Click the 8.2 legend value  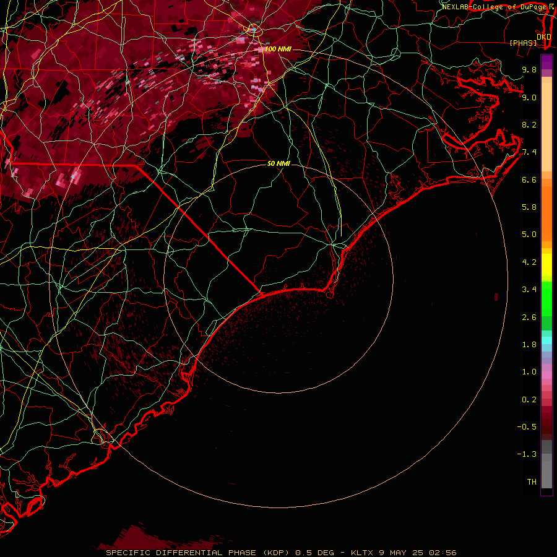(x=529, y=124)
